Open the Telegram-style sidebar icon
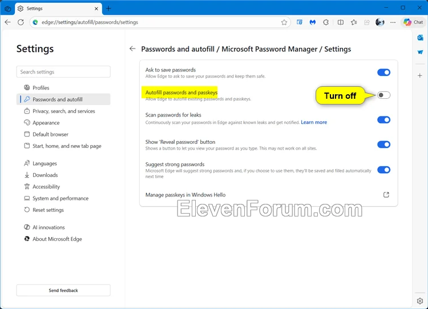The width and height of the screenshot is (428, 309). [420, 52]
